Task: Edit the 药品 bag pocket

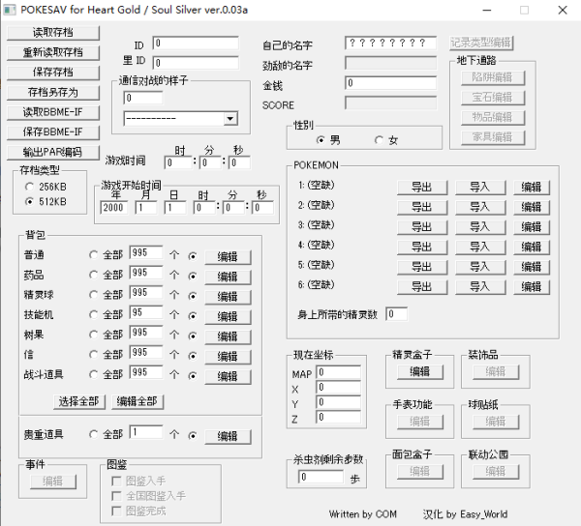Action: pos(228,277)
